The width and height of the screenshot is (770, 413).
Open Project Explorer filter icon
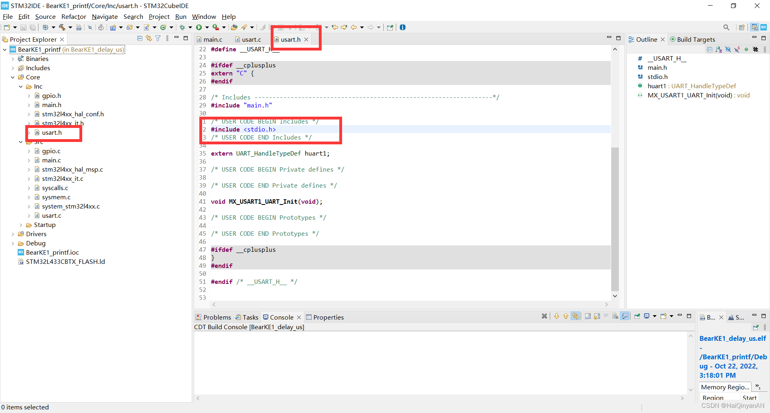click(x=158, y=38)
